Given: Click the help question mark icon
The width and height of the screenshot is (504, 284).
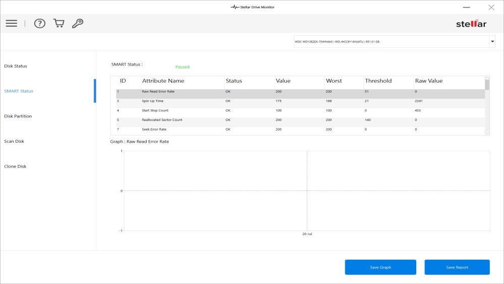Looking at the screenshot, I should click(40, 24).
